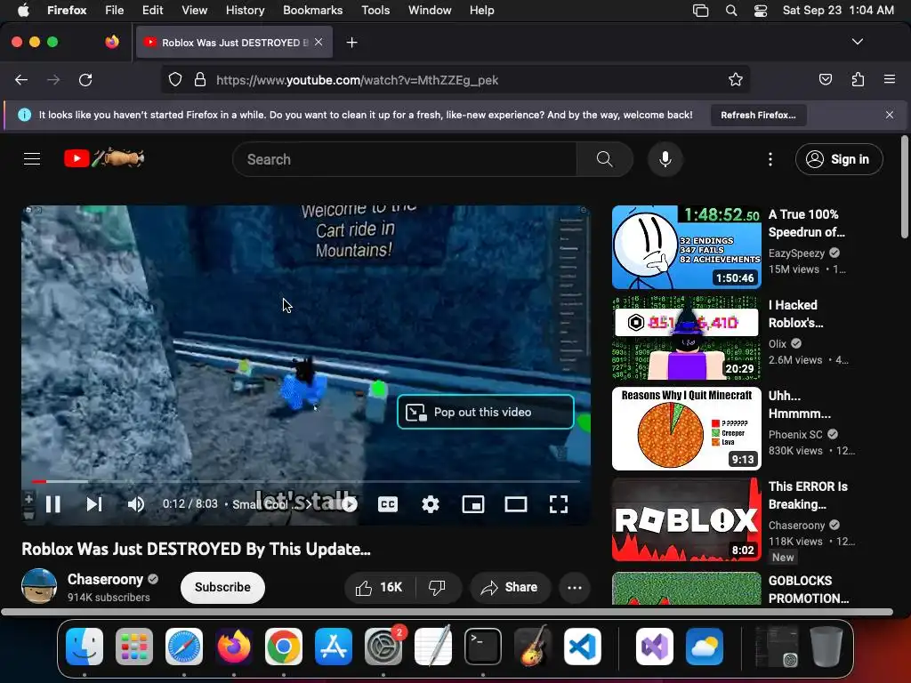Image resolution: width=911 pixels, height=683 pixels.
Task: Open EazySpeezy channel name
Action: coord(796,253)
